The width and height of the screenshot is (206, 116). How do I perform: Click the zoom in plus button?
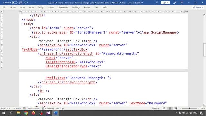(x=198, y=108)
